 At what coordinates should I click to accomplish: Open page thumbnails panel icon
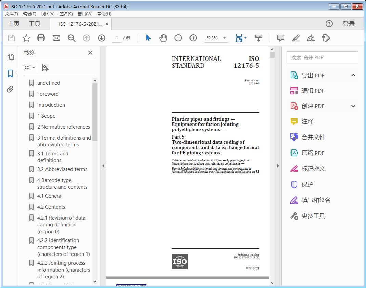[10, 57]
